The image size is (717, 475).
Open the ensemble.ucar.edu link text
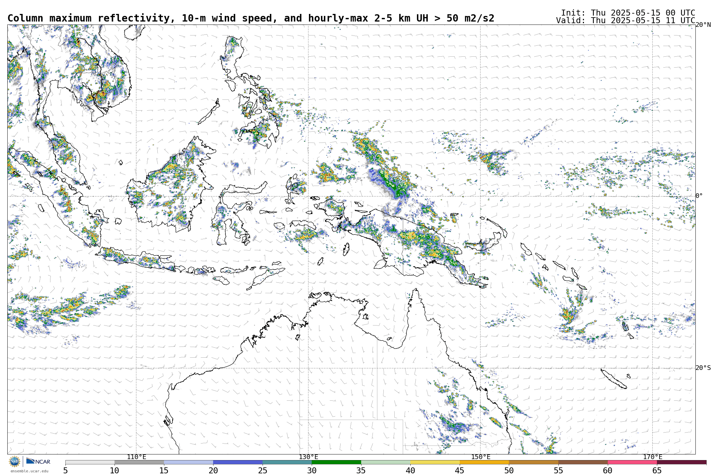point(29,471)
